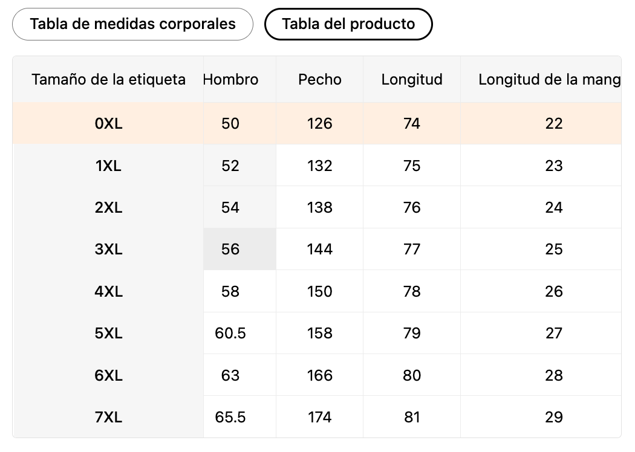Select the 5XL size label
Image resolution: width=635 pixels, height=452 pixels.
[109, 333]
